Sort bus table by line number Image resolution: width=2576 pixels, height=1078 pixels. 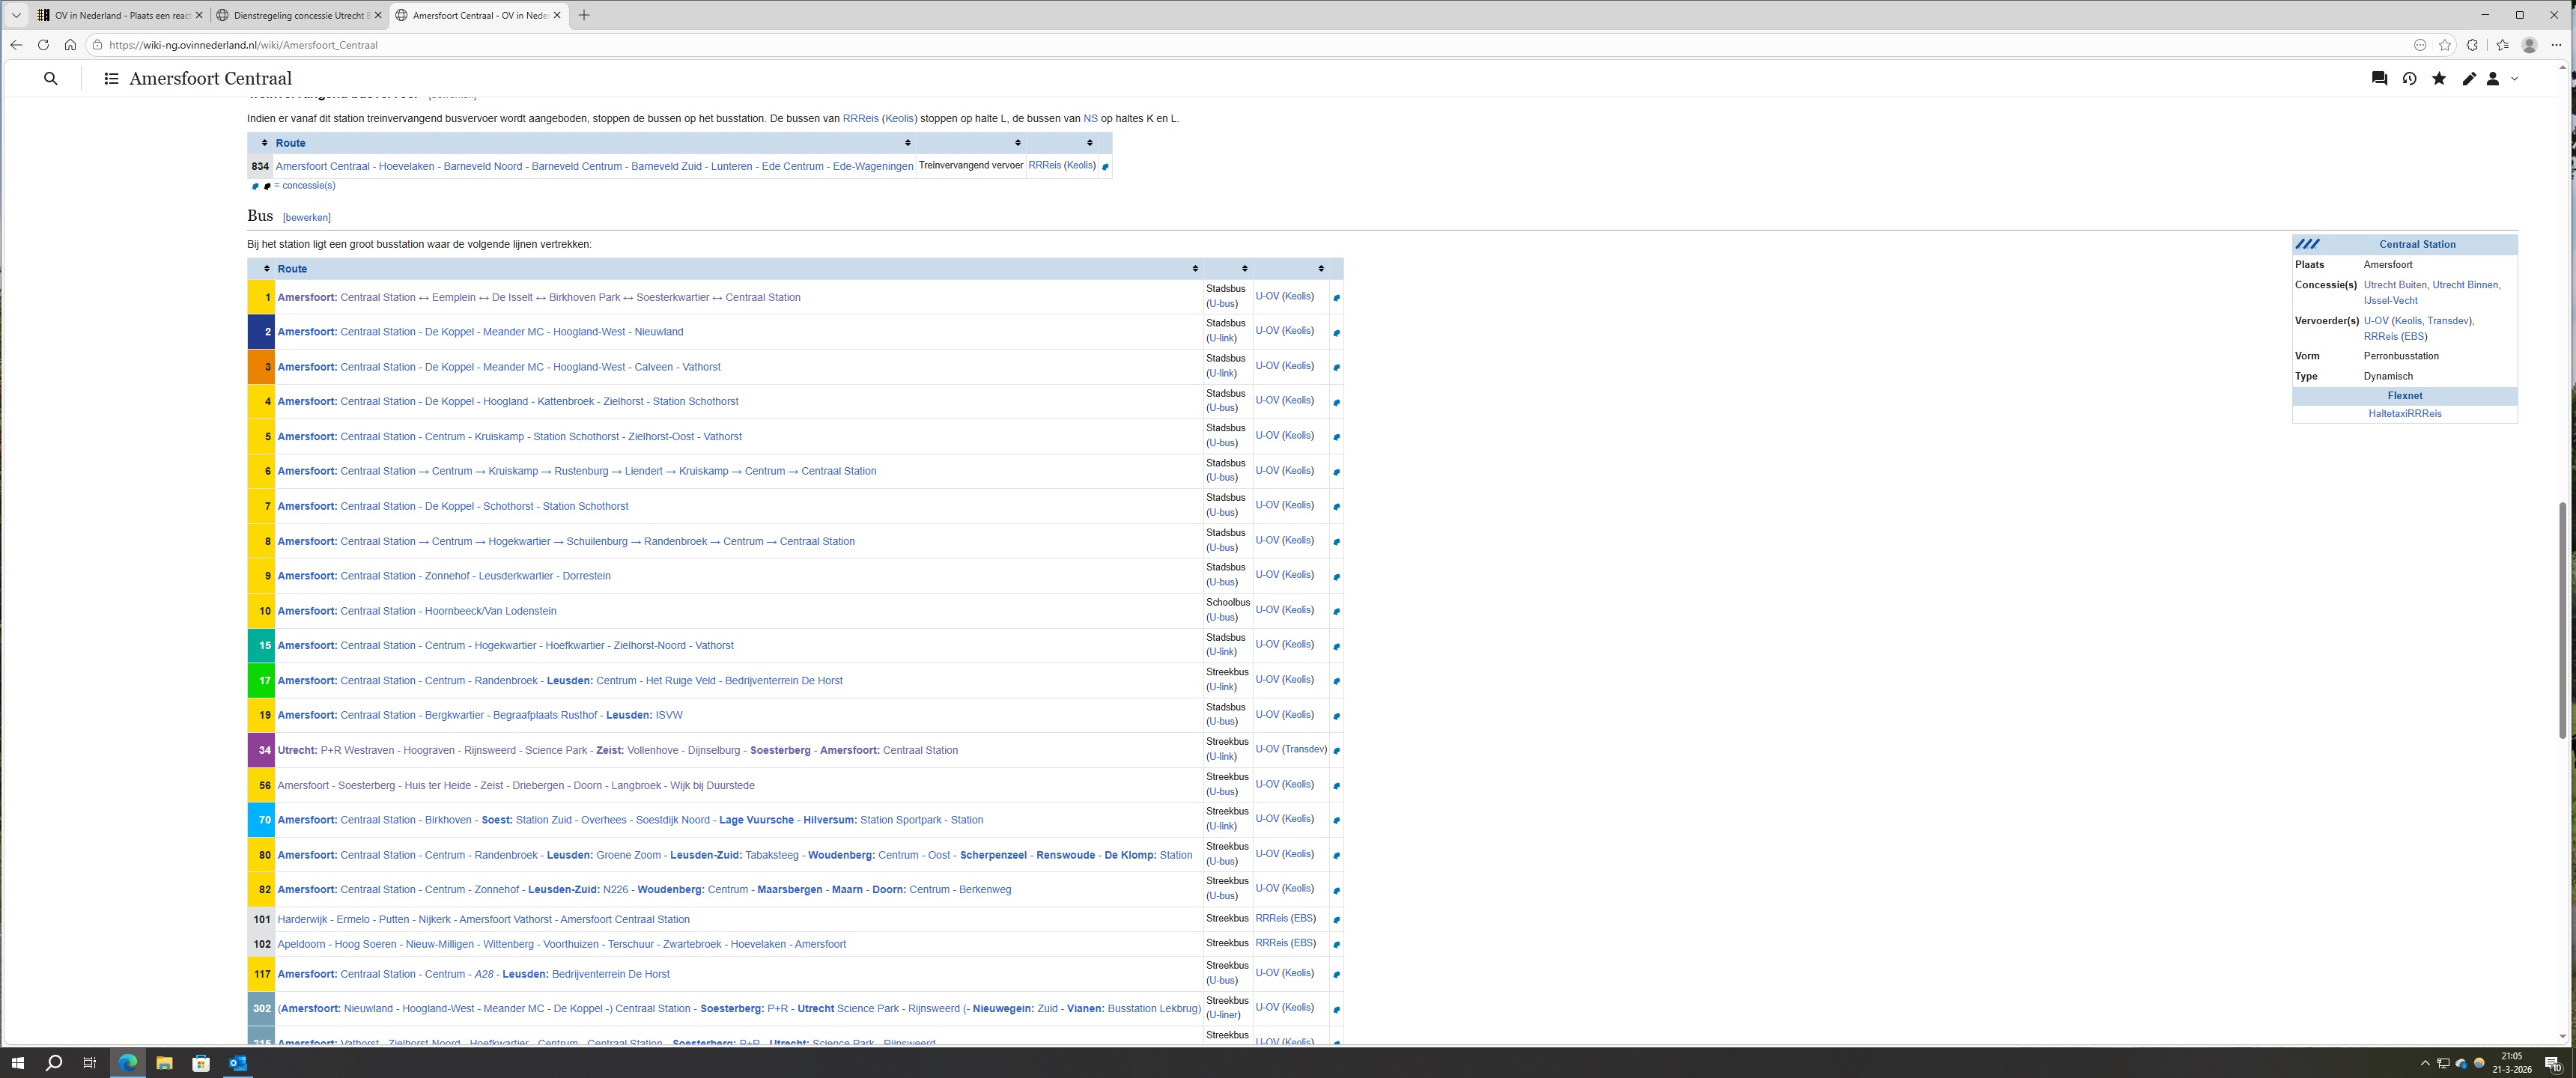266,269
